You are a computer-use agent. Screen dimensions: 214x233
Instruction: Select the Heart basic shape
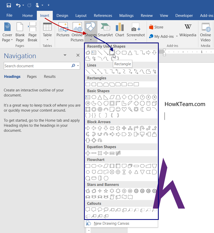(124, 109)
